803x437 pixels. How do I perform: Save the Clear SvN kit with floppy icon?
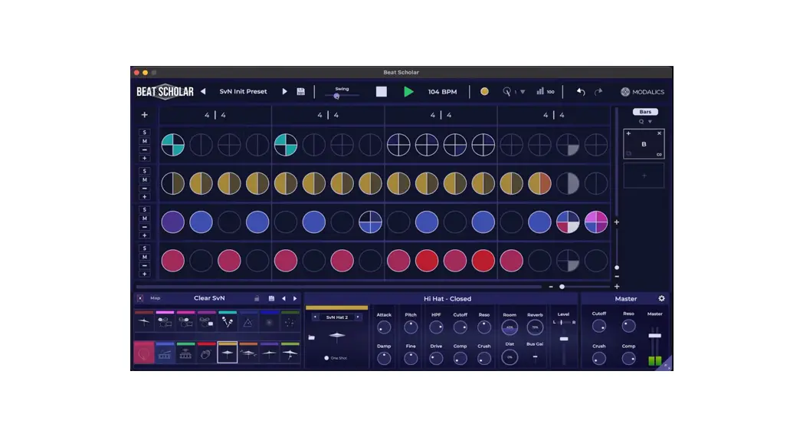[x=271, y=298]
